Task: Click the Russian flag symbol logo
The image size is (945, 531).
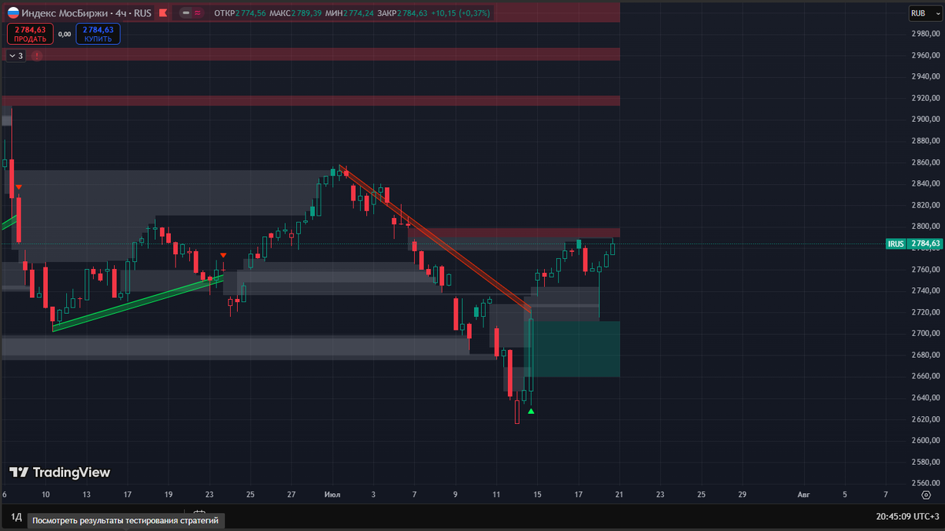Action: [13, 13]
